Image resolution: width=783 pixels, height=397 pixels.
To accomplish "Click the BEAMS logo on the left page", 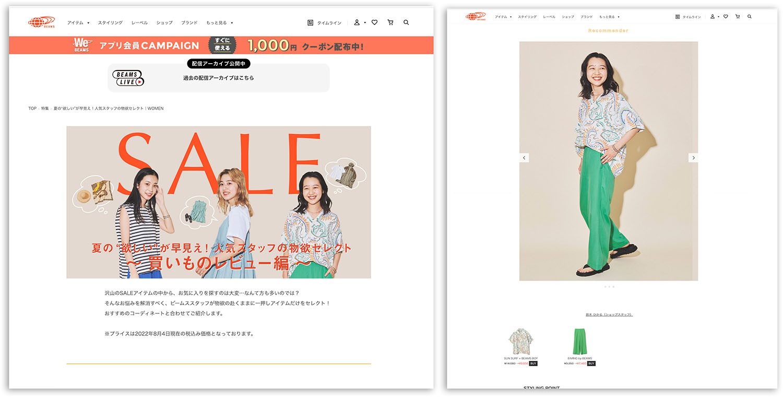I will (42, 22).
